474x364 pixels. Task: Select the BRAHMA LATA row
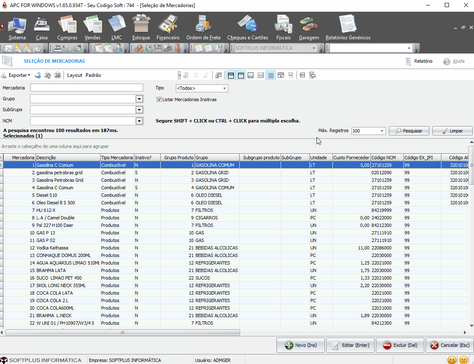tap(236, 270)
